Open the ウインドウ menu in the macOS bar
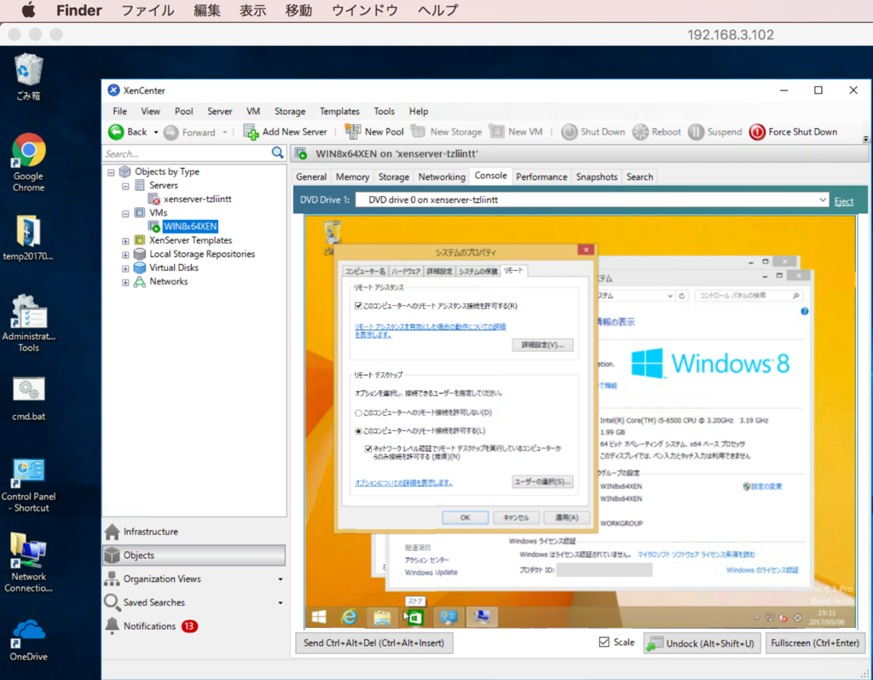This screenshot has height=680, width=873. pos(365,10)
